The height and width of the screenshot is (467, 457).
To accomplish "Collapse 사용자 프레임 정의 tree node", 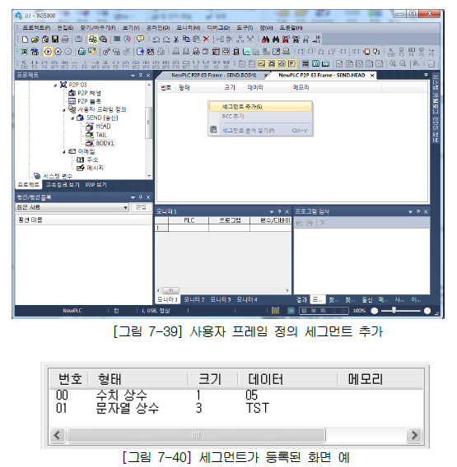I will [64, 110].
